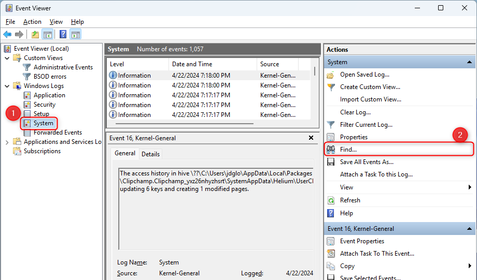
Task: Click Save All Events As... action
Action: pos(367,162)
